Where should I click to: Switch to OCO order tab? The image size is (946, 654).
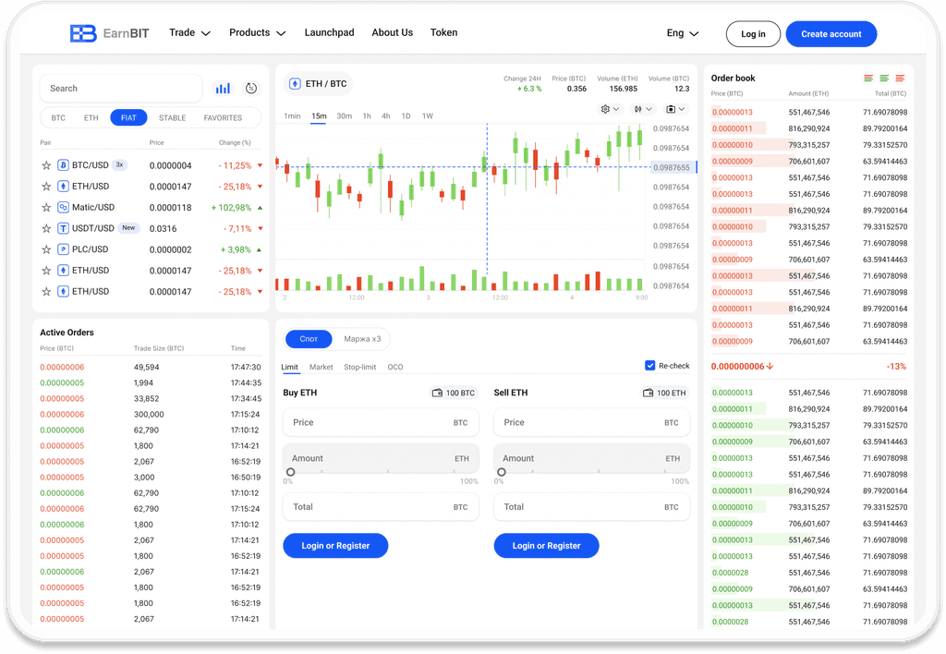395,367
